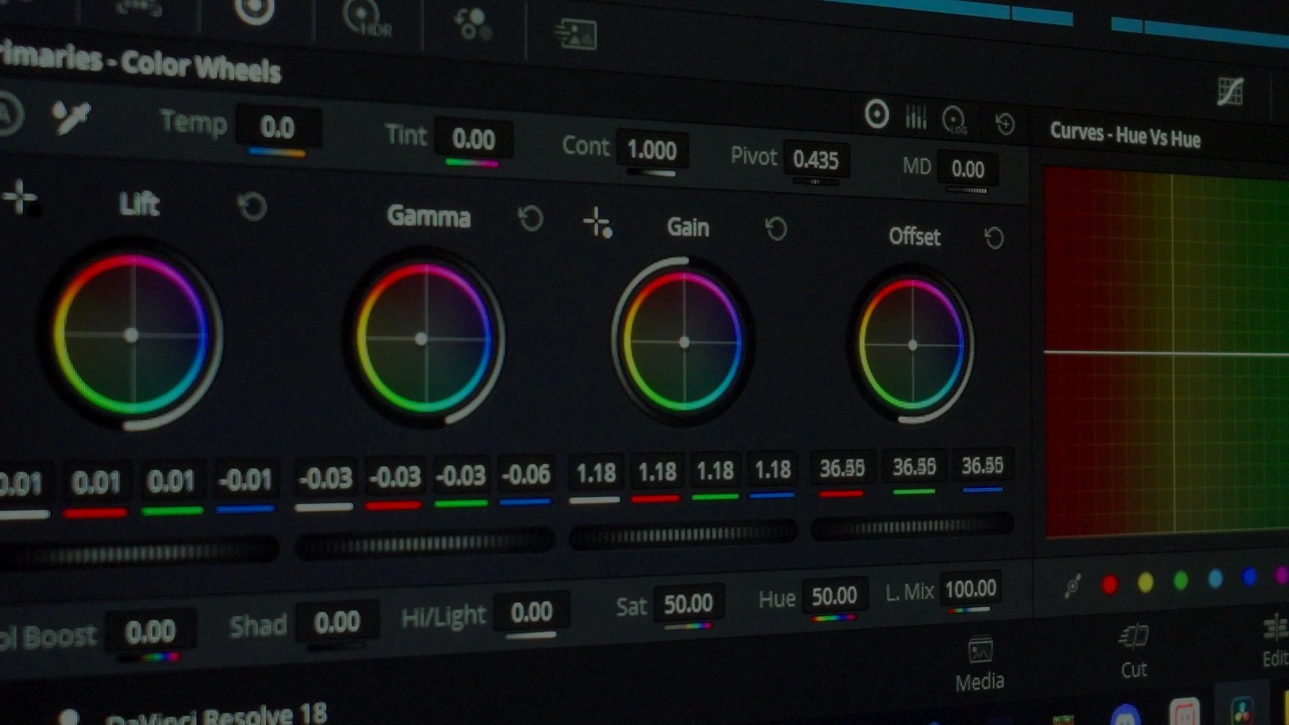The width and height of the screenshot is (1289, 725).
Task: Reset all primaries with top reset icon
Action: click(1005, 124)
